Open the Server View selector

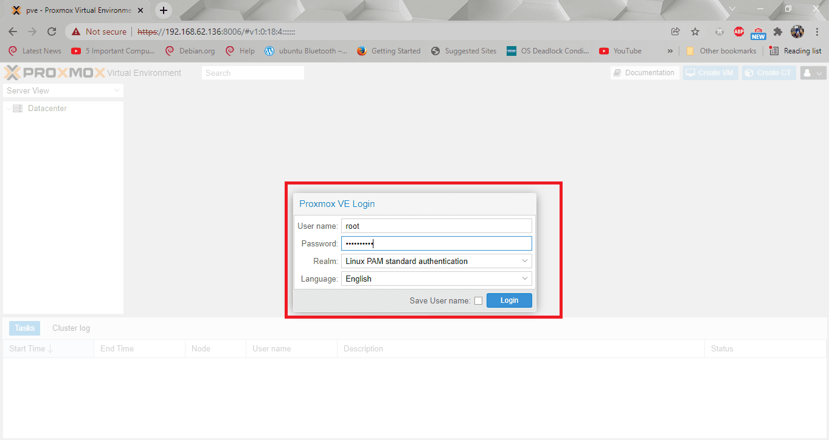[63, 90]
